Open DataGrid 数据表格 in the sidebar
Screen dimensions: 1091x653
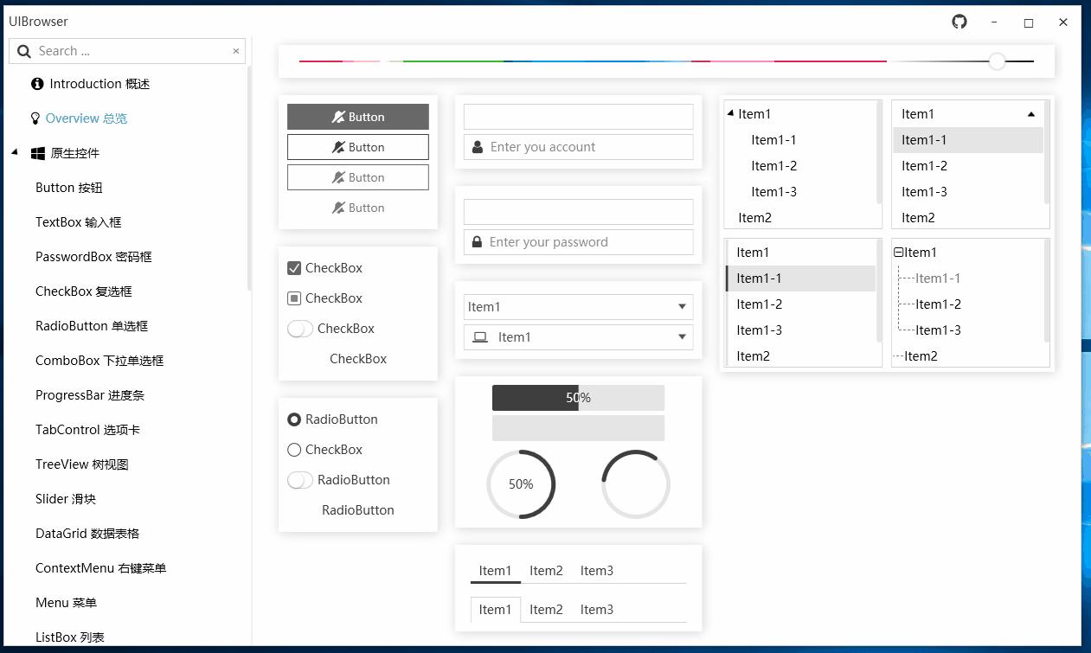[x=87, y=534]
